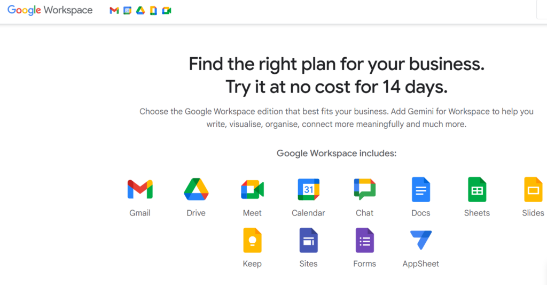Click the green Sheets icon
The image size is (547, 285).
pos(476,189)
